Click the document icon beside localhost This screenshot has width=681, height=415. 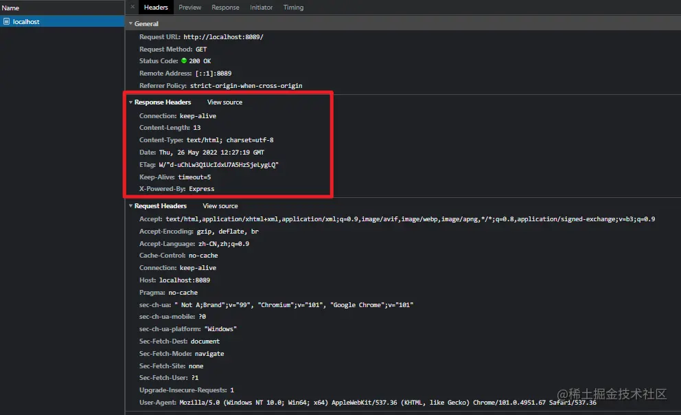6,21
